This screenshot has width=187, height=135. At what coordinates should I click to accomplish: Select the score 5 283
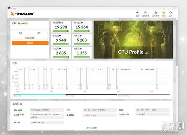coord(82,40)
